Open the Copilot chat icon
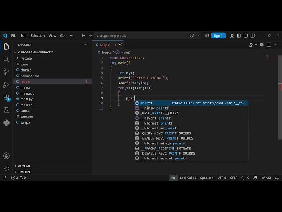 pos(192,35)
